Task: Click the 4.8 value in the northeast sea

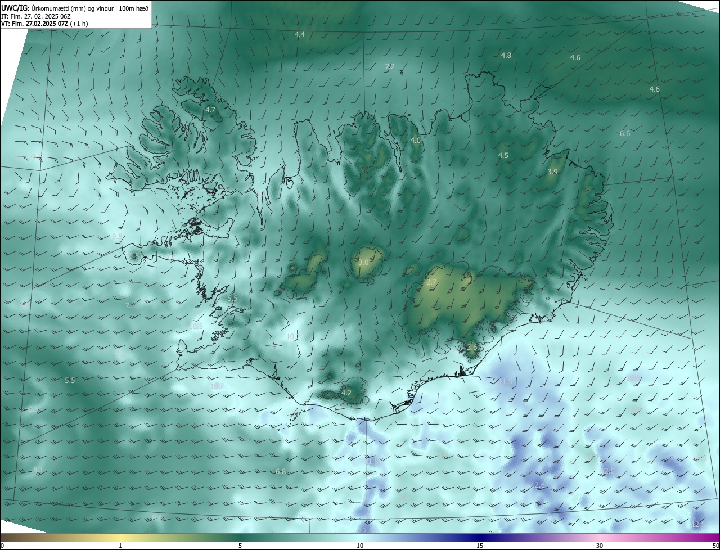Action: point(506,55)
